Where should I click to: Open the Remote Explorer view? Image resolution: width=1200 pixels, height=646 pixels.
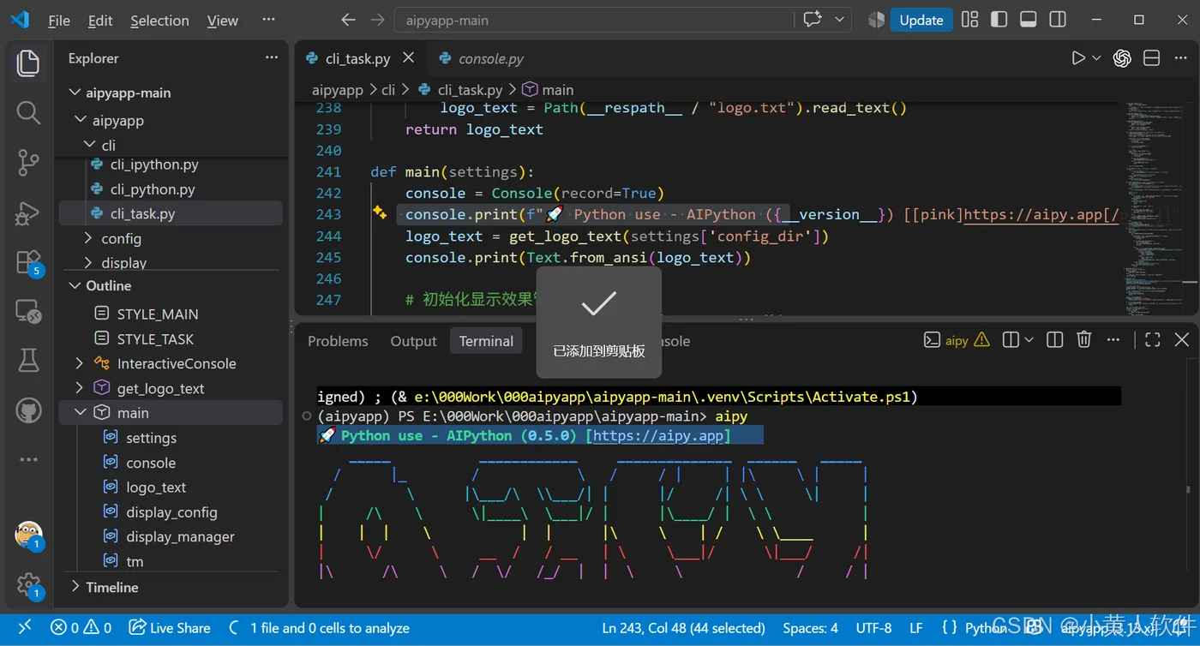28,311
